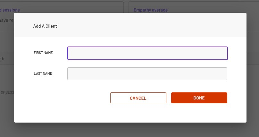The height and width of the screenshot is (137, 259).
Task: Click the Add A Client dialog title
Action: click(x=45, y=26)
